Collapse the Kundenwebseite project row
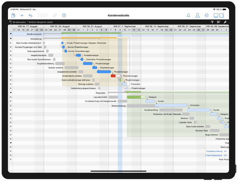The image size is (237, 181). click(11, 34)
